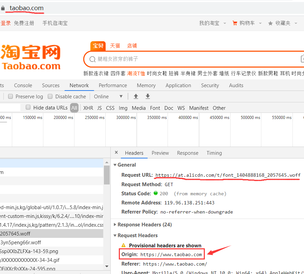Screen dimensions: 304x274
Task: Open 收藏夹 dropdown arrow
Action: coord(296,23)
